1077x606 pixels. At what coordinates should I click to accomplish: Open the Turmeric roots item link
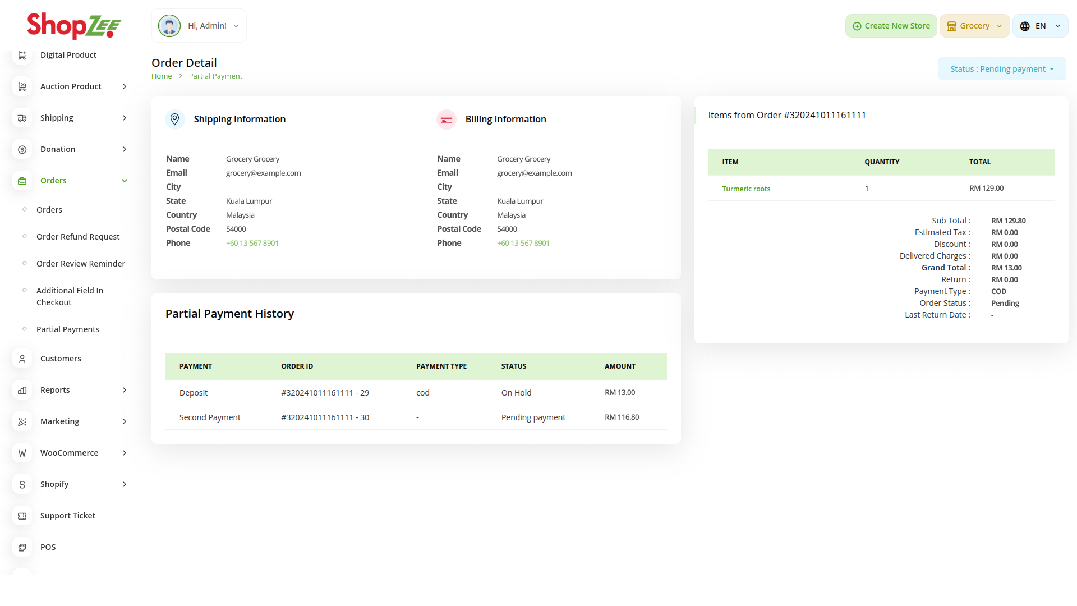746,189
